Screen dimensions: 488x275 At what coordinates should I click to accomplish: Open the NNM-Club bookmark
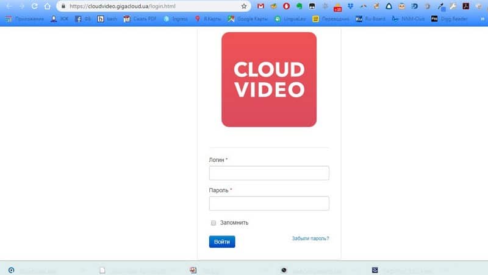coord(408,19)
